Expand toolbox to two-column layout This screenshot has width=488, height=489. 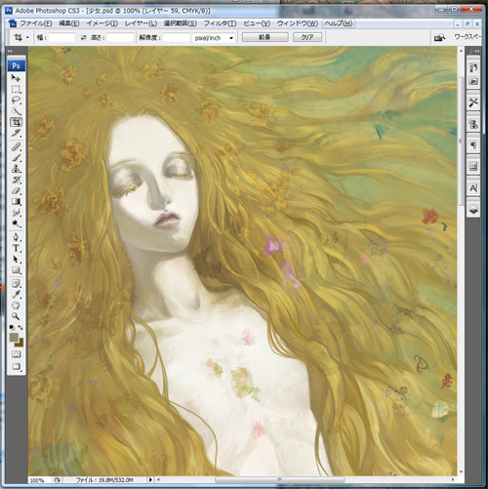click(x=11, y=51)
